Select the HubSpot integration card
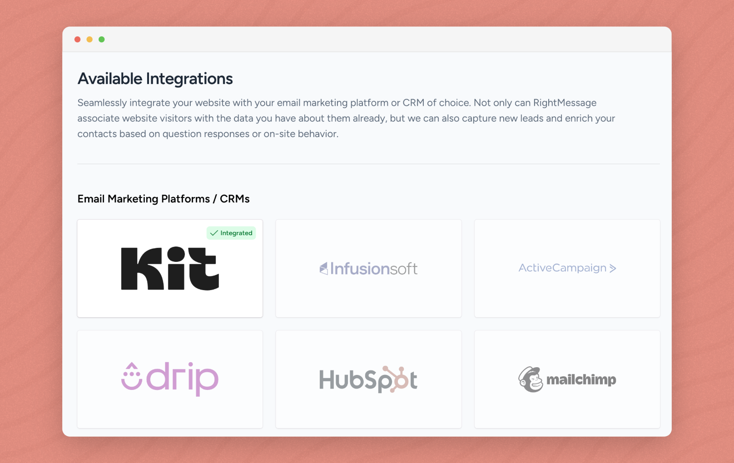 pos(368,379)
